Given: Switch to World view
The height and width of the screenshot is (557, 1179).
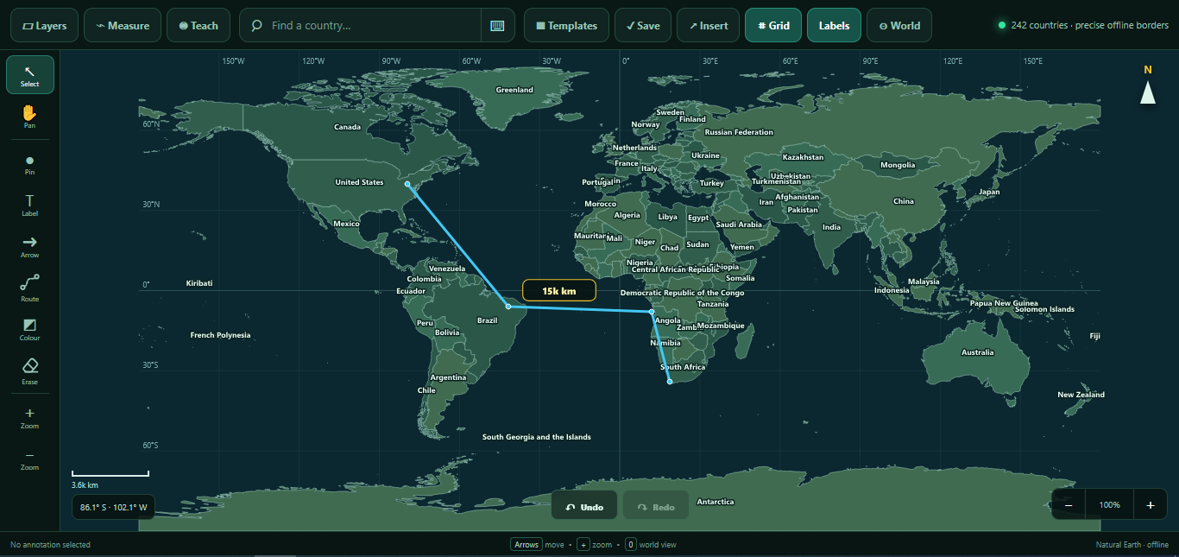Looking at the screenshot, I should (899, 26).
